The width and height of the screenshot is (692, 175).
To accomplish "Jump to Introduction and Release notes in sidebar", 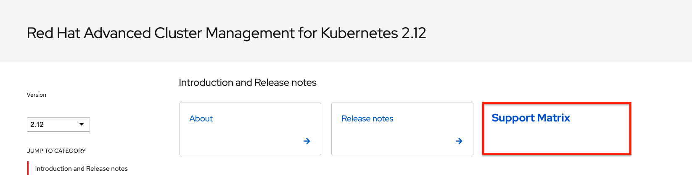I will click(x=81, y=168).
